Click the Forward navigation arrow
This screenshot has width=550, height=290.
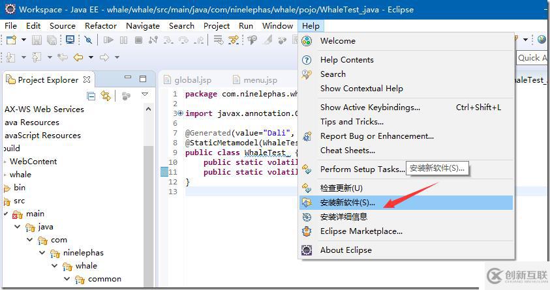tap(104, 57)
